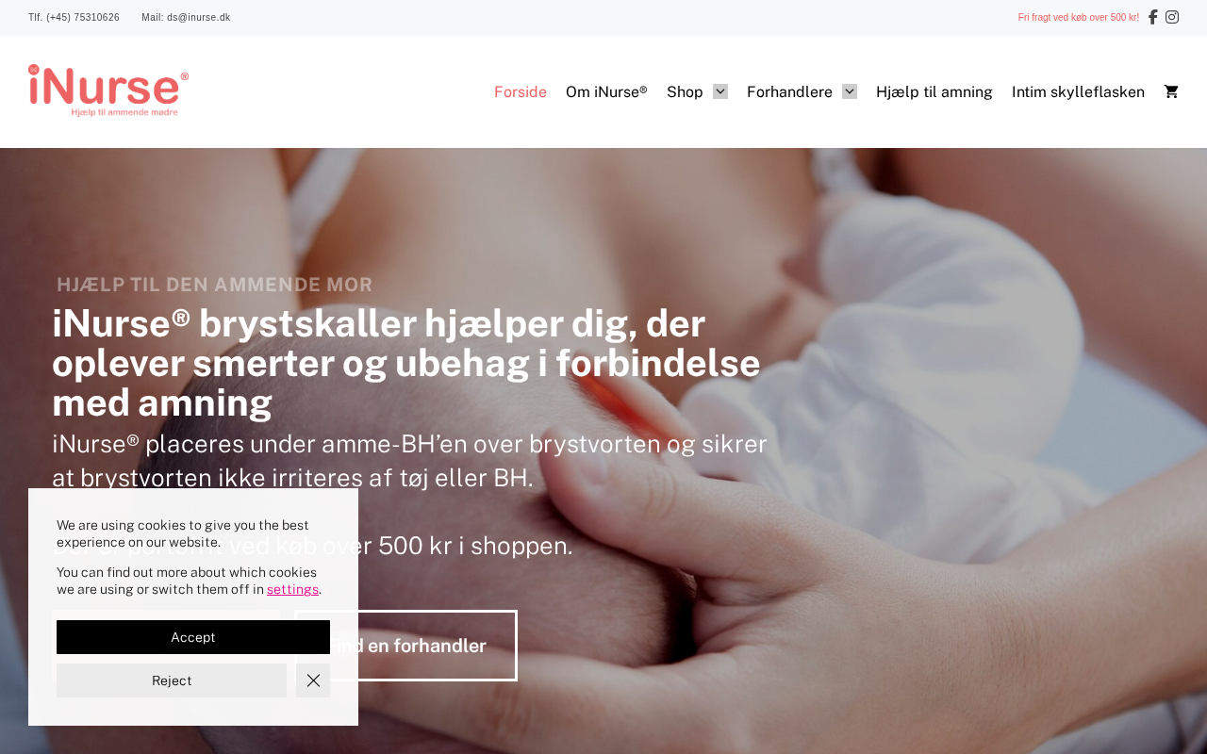This screenshot has width=1207, height=754.
Task: Open the Facebook page icon
Action: pos(1152,17)
